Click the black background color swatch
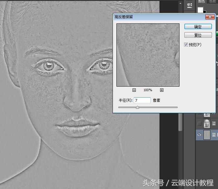 [205, 12]
